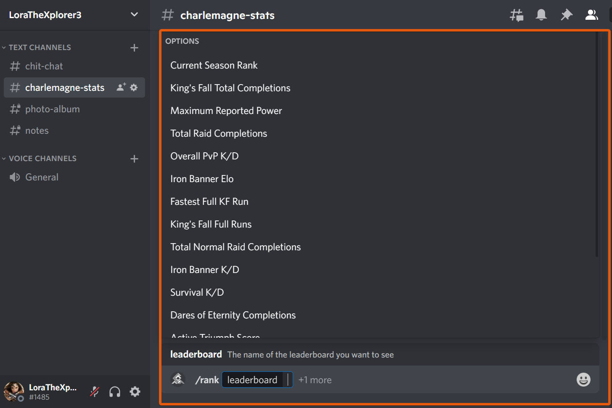This screenshot has width=612, height=408.
Task: Choose Fastest Full KF Run option
Action: coord(380,201)
